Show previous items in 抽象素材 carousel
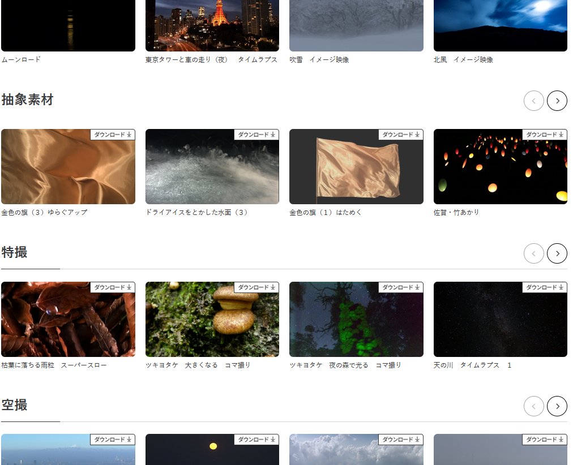Viewport: 573px width, 465px height. [x=533, y=101]
